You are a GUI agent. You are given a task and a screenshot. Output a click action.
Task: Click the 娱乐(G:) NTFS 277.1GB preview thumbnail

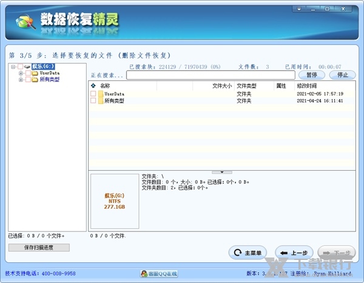pos(115,201)
